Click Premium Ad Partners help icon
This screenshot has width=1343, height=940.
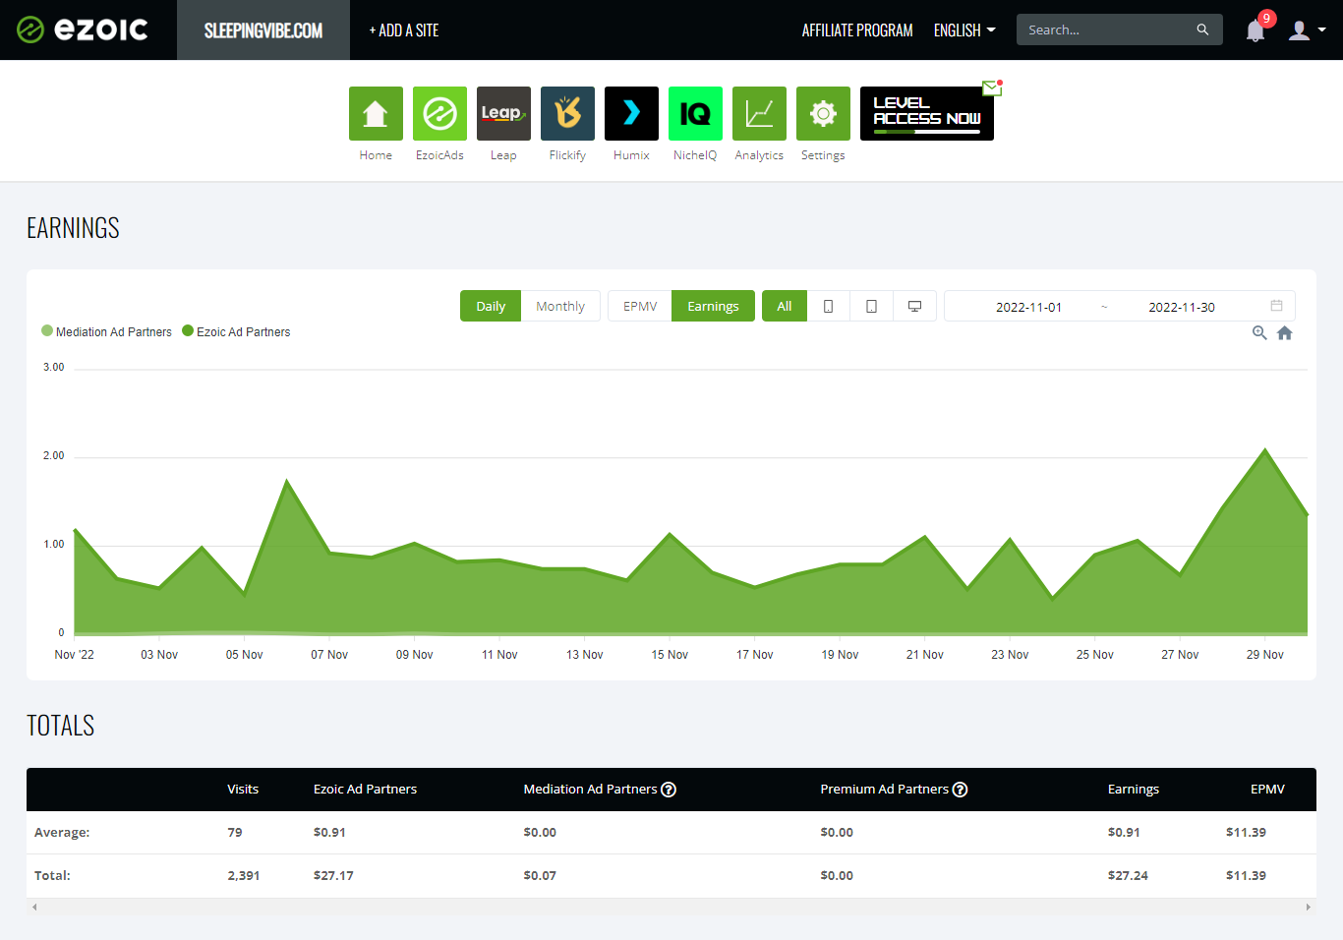coord(961,790)
